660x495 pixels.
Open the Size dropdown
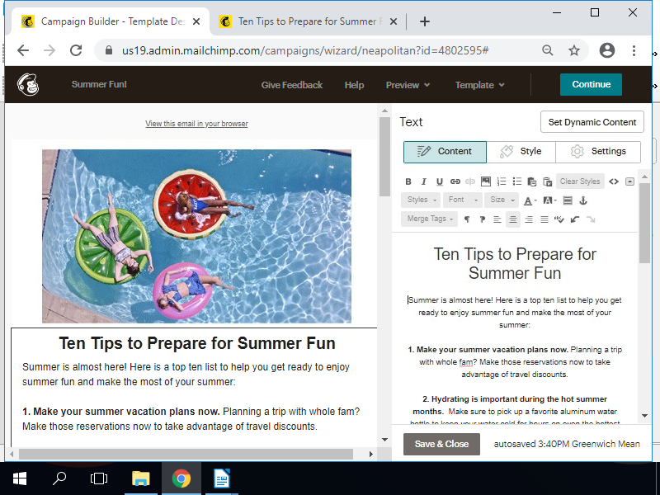(x=502, y=200)
